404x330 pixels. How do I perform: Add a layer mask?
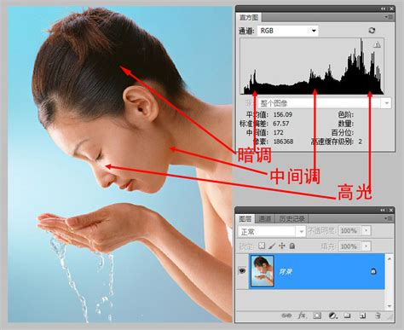(x=317, y=316)
